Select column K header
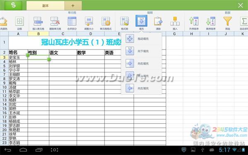Screen dimensions: 248x155 [x=241, y=34]
